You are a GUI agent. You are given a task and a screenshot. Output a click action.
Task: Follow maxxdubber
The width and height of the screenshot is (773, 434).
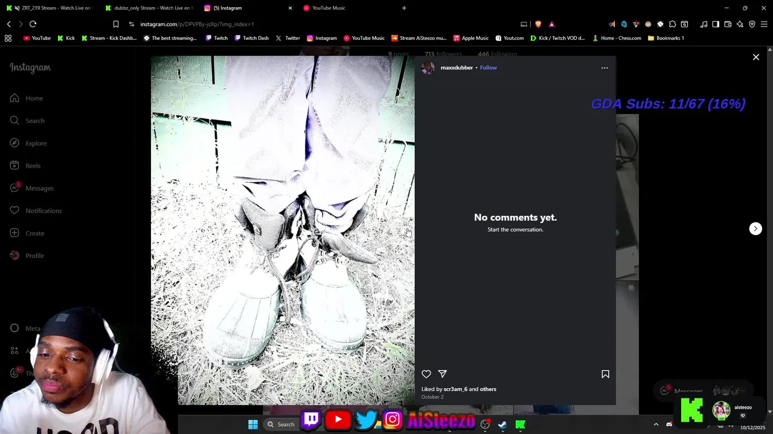click(488, 68)
